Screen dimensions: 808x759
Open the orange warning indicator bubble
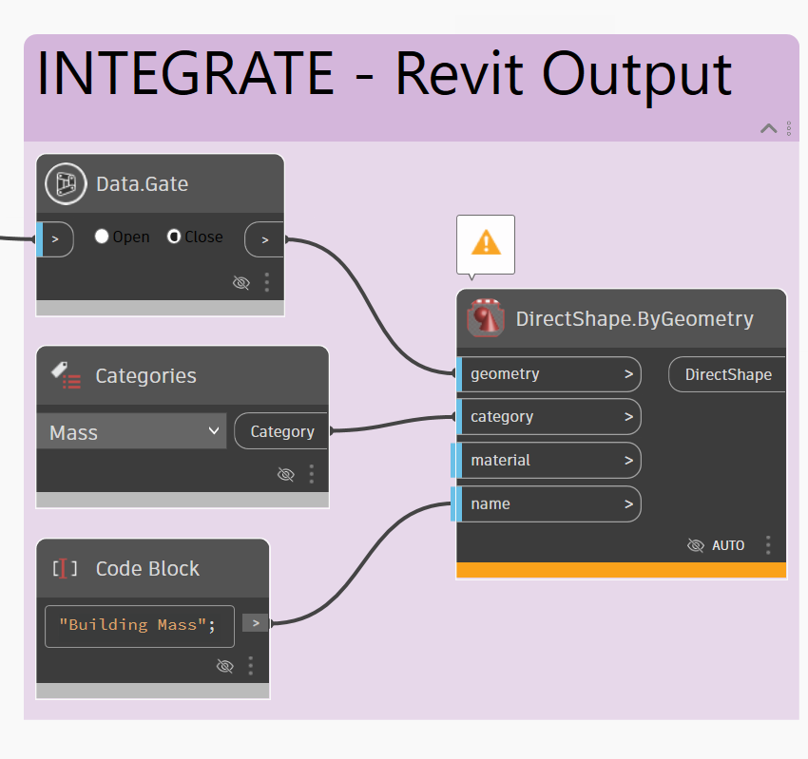click(x=486, y=243)
